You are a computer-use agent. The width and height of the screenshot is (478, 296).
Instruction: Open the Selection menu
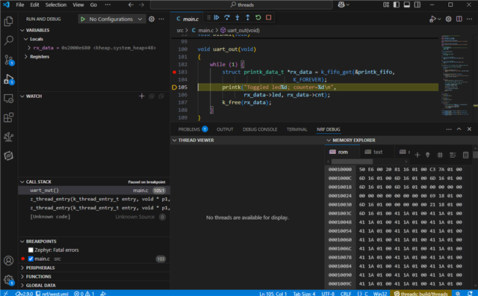(x=56, y=4)
